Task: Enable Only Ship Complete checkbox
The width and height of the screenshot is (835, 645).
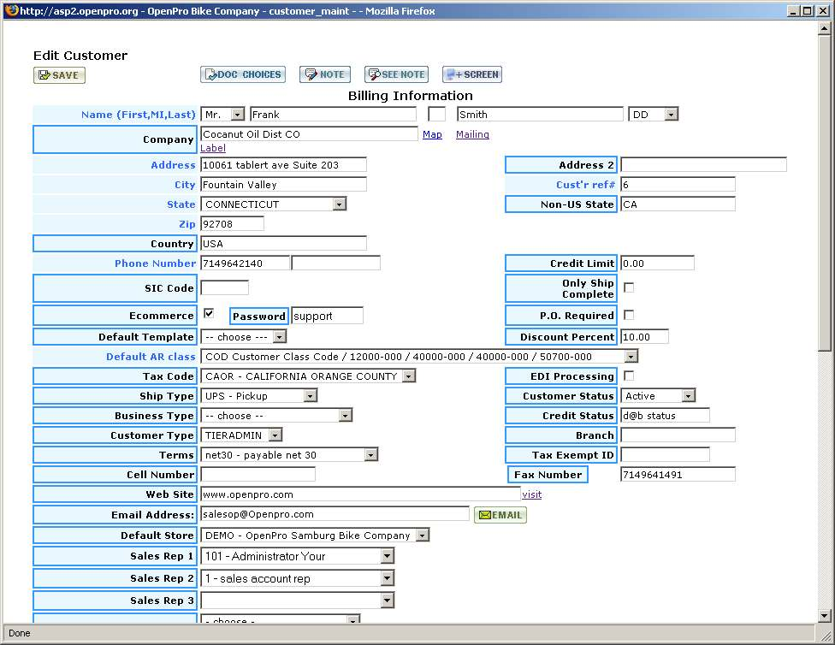Action: click(629, 287)
